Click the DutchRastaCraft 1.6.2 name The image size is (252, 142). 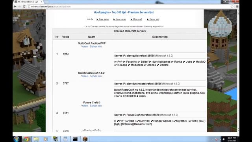[x=91, y=73]
